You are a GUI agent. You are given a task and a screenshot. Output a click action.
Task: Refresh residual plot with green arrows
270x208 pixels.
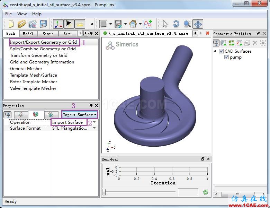pos(206,192)
